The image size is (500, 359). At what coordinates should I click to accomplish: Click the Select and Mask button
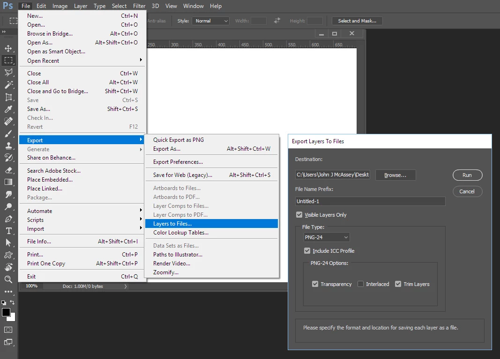tap(357, 21)
